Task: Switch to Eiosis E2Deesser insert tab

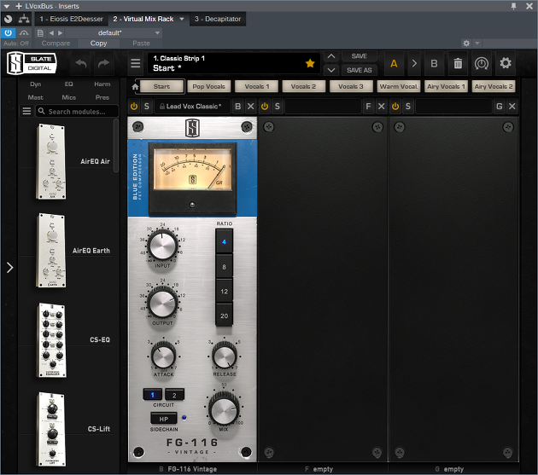Action: point(71,19)
